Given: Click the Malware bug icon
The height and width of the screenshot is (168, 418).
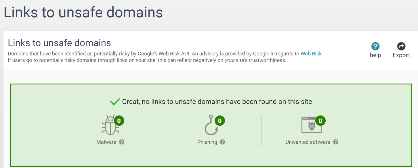Looking at the screenshot, I should tap(110, 126).
